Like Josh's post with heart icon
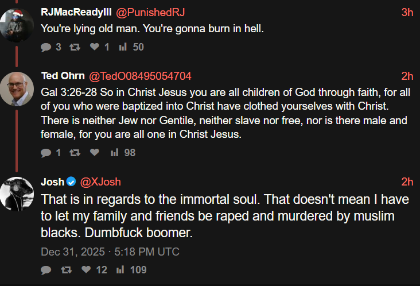This screenshot has width=420, height=286. (x=85, y=269)
